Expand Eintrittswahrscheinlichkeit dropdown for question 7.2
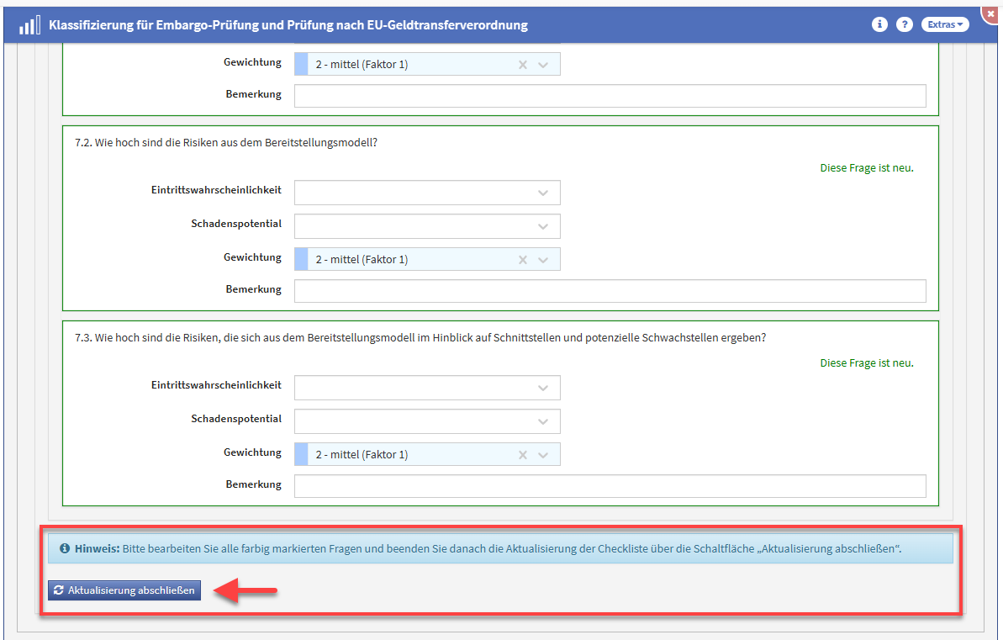Screen dimensions: 1003x640 [543, 193]
